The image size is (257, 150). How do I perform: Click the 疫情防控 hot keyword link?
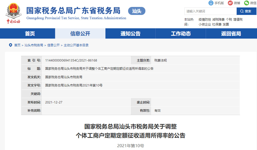pos(205,20)
